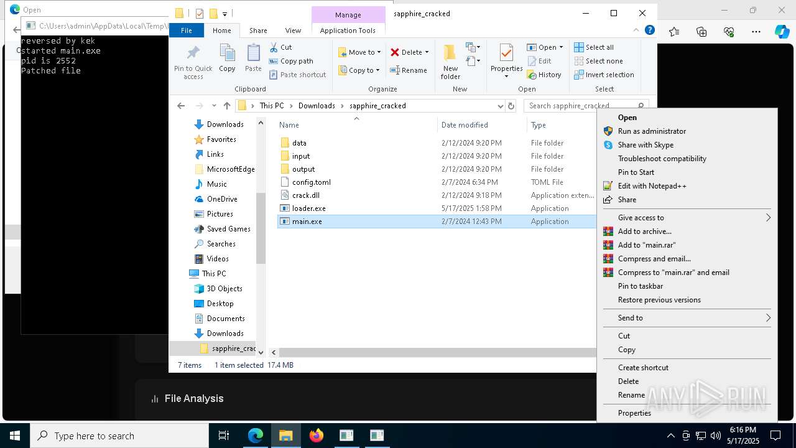Click This PC in address bar
The width and height of the screenshot is (796, 448).
tap(272, 106)
